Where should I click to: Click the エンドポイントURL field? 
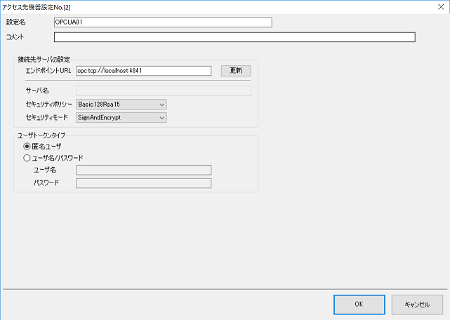pyautogui.click(x=143, y=71)
